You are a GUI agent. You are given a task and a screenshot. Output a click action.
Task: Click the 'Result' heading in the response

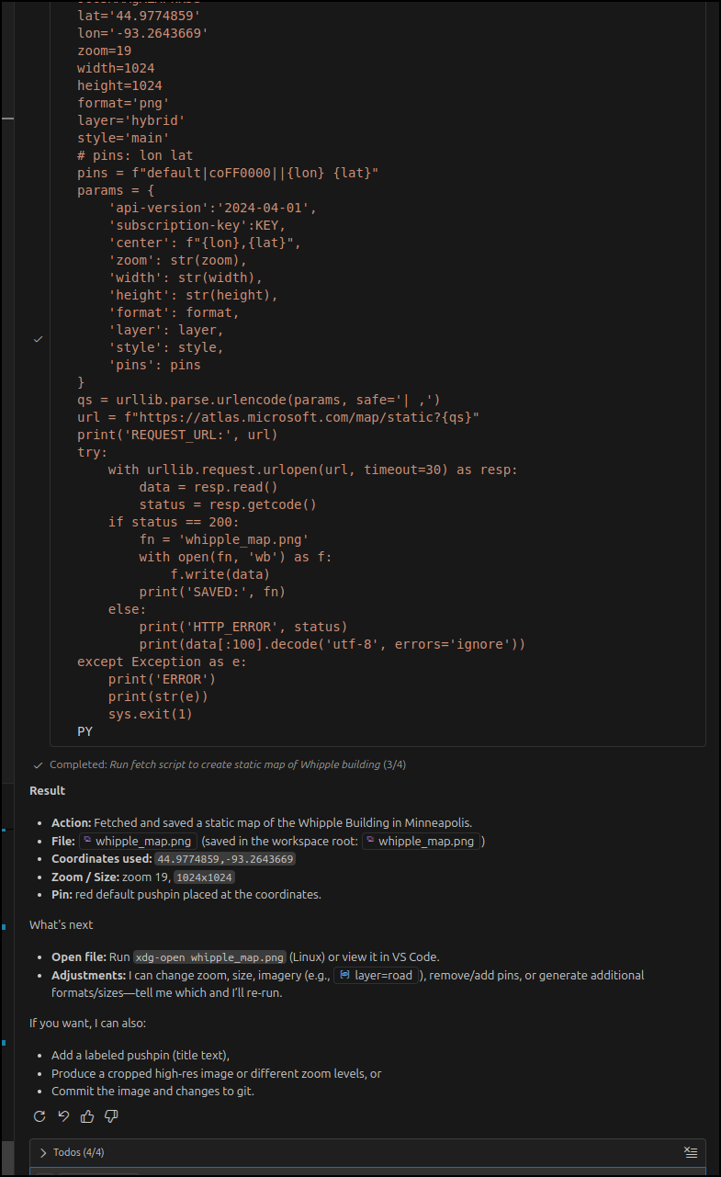(47, 790)
